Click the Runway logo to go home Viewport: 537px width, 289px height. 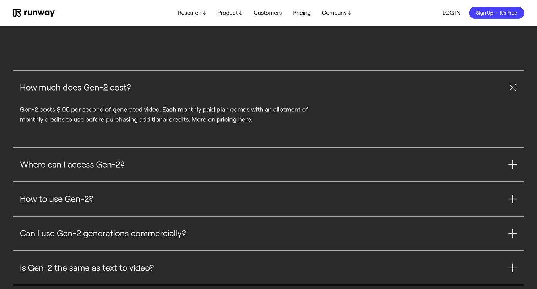point(34,13)
